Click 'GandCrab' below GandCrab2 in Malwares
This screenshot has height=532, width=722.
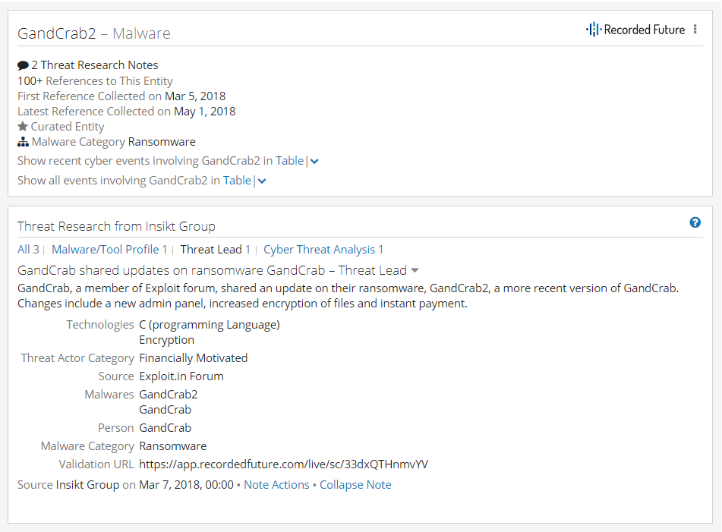(165, 410)
